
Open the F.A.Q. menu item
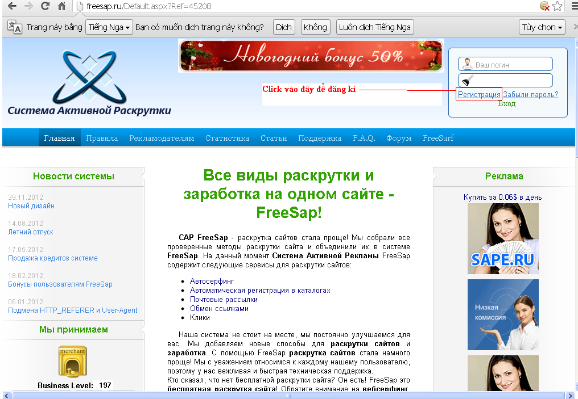pyautogui.click(x=364, y=138)
